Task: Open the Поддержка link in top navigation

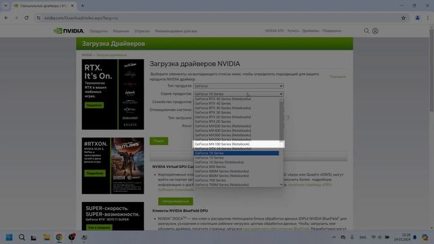Action: pyautogui.click(x=332, y=30)
